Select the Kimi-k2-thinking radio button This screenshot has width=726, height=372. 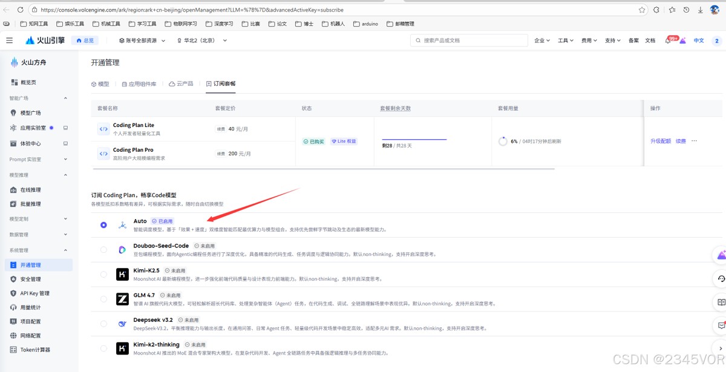click(x=104, y=348)
